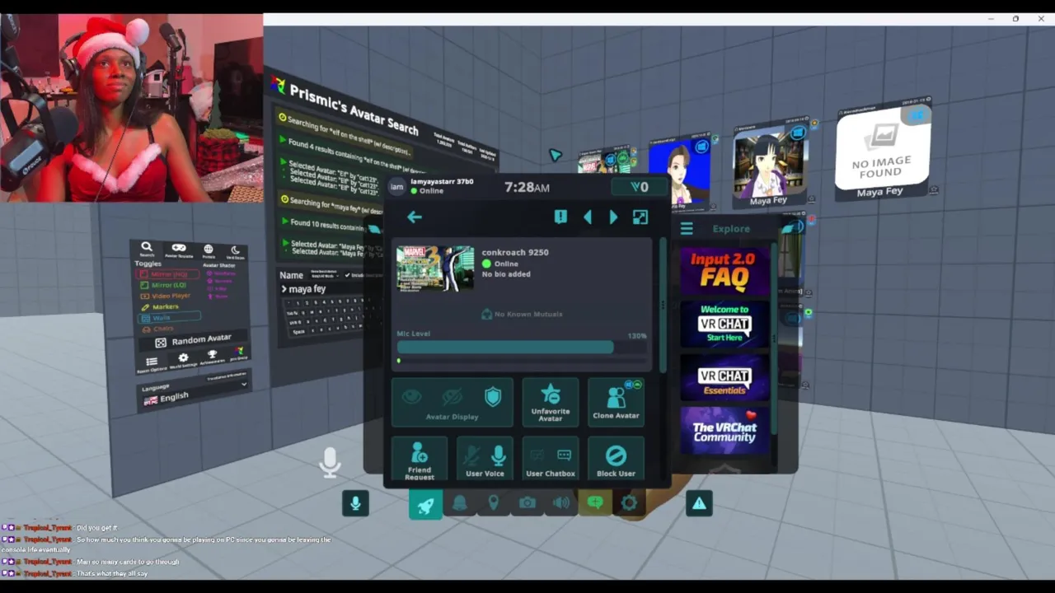Click Block User button
This screenshot has width=1055, height=593.
click(616, 460)
